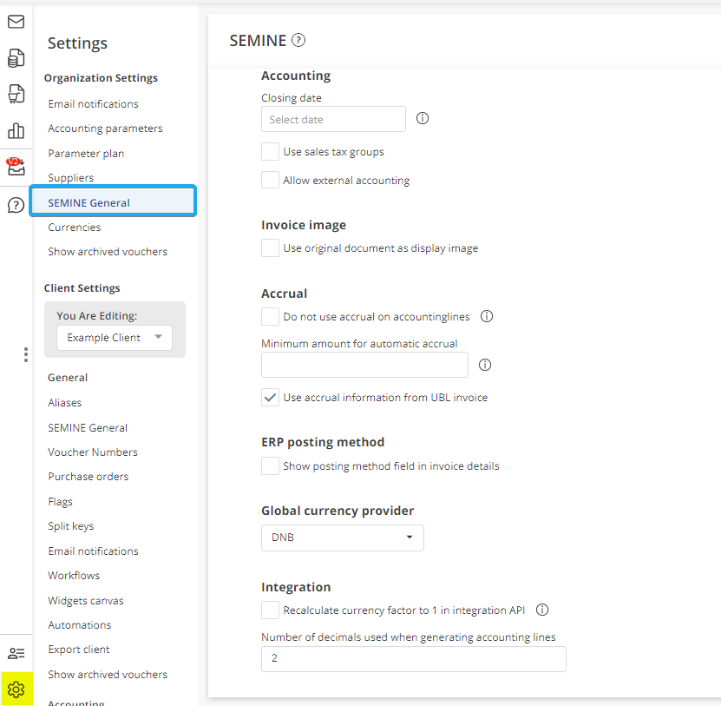
Task: Enable Show posting method field in invoice details
Action: point(270,465)
